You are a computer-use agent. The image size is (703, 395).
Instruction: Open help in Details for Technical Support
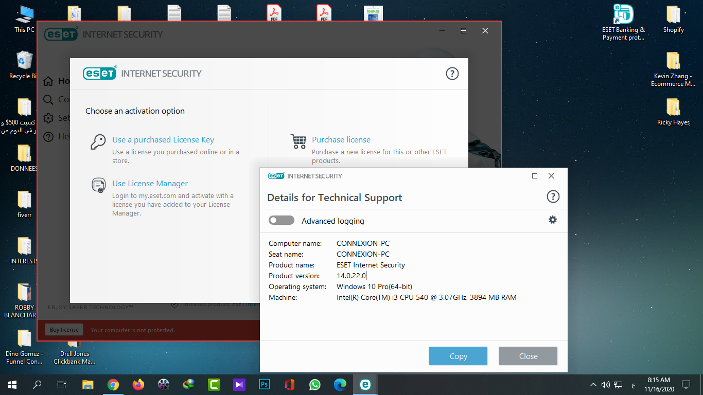click(x=553, y=196)
